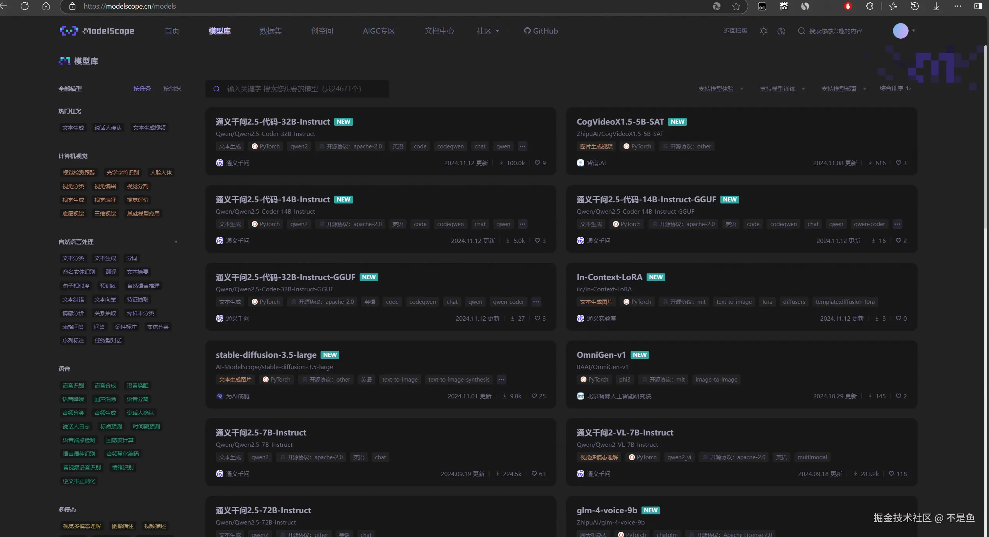989x537 pixels.
Task: Collapse the 自然语言处理 section arrow
Action: [176, 242]
